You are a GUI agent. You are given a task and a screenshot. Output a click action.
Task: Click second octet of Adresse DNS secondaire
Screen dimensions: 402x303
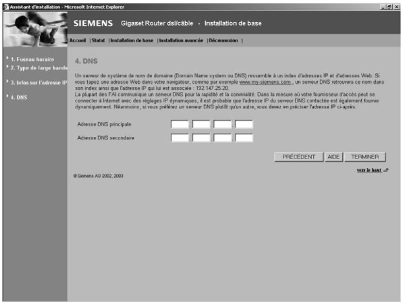201,138
